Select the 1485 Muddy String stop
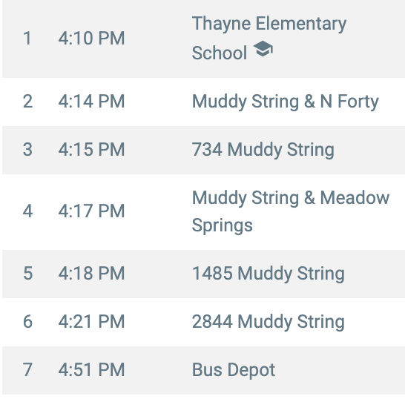405x399 pixels. (x=203, y=274)
